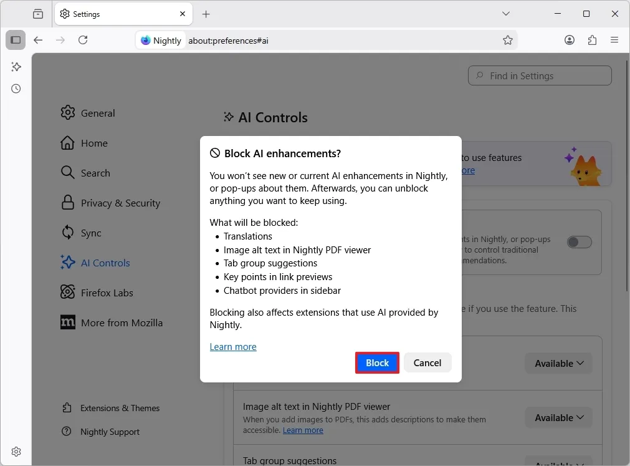The width and height of the screenshot is (630, 466).
Task: Click the Find in Settings search field
Action: click(x=540, y=75)
